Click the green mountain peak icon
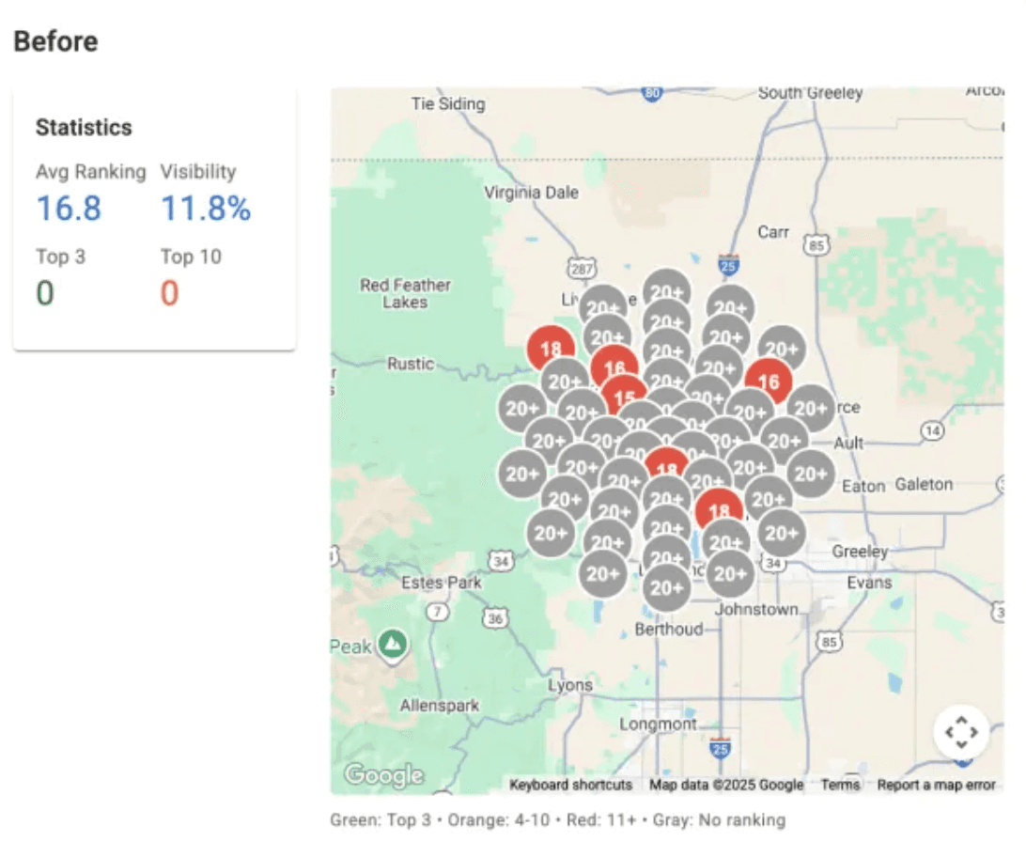 coord(394,645)
